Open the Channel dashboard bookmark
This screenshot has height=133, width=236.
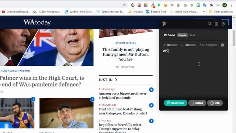(15, 11)
